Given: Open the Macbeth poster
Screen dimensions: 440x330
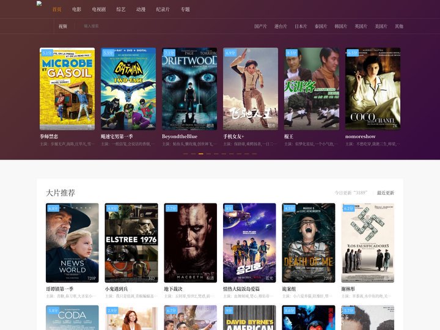Looking at the screenshot, I should click(x=190, y=243).
